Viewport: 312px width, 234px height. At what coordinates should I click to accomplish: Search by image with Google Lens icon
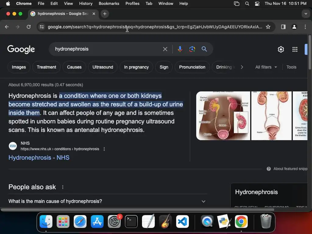192,49
